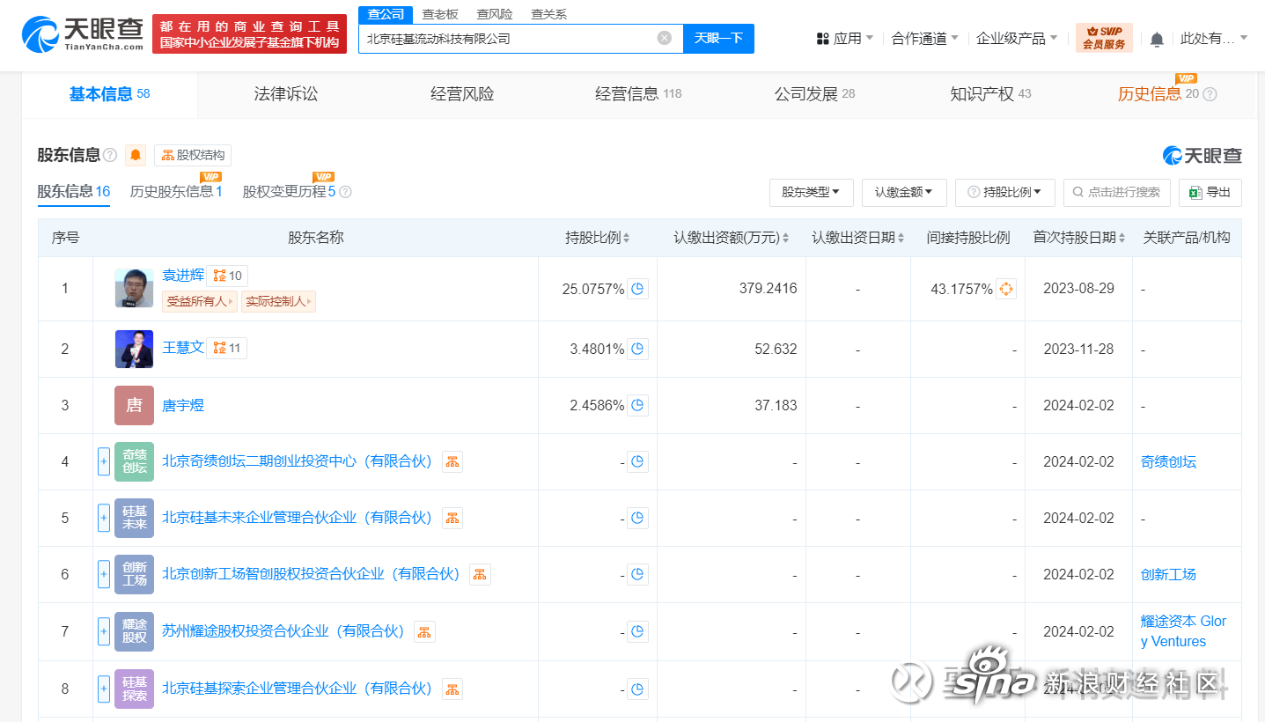Open pie chart icon for 王慧文 shareholding
1265x722 pixels.
point(638,350)
